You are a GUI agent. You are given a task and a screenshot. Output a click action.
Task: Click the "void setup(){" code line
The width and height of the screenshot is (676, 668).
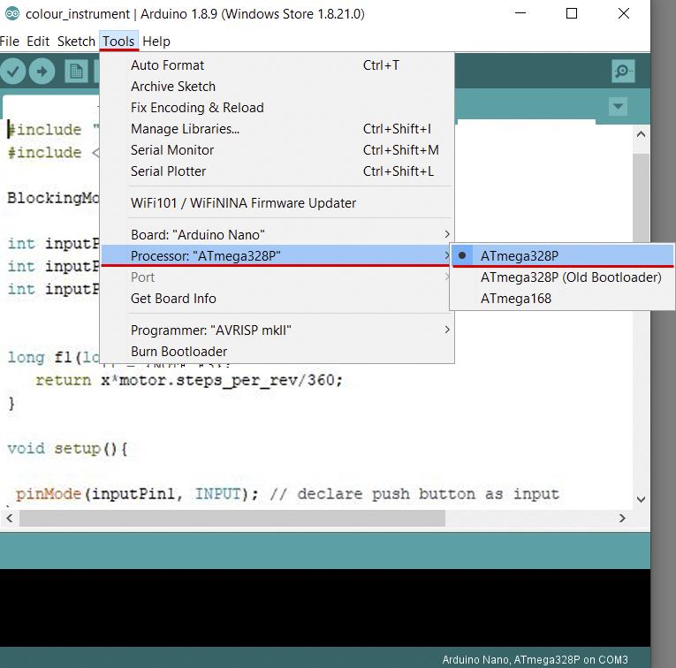[x=68, y=449]
